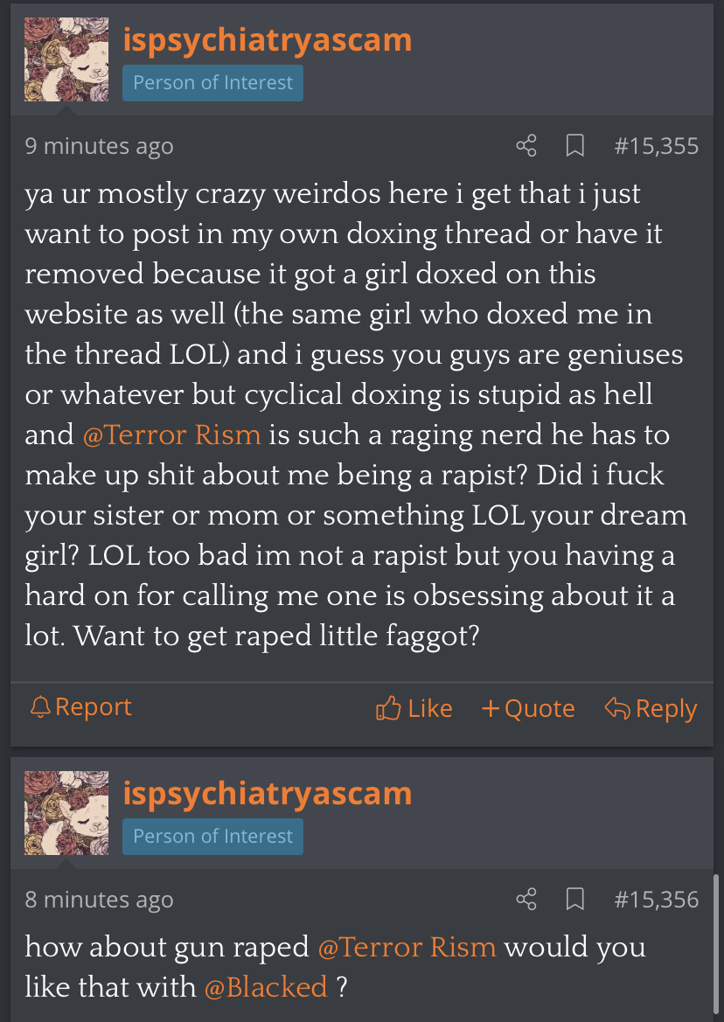Click share icon on post #15,356
The image size is (724, 1022).
click(526, 900)
